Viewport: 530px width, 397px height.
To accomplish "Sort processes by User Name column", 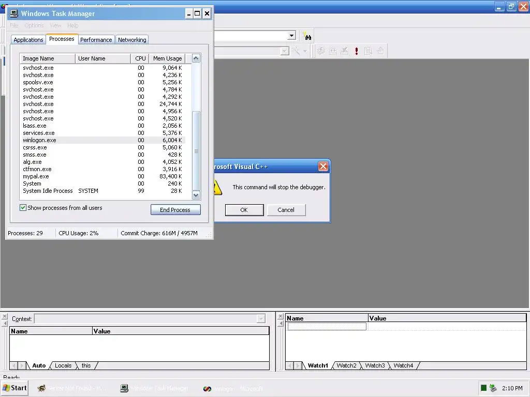I will (103, 58).
